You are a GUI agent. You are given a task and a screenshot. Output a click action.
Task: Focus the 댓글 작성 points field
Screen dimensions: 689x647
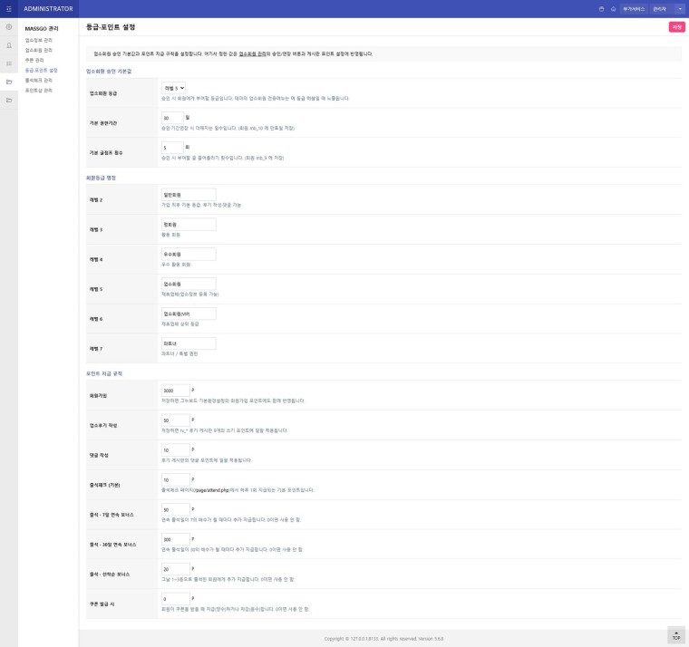coord(175,450)
